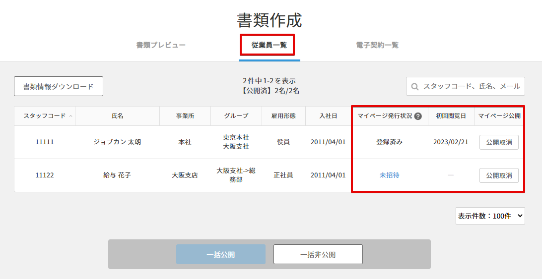Select the row with staff code 11111
The height and width of the screenshot is (279, 542).
45,142
